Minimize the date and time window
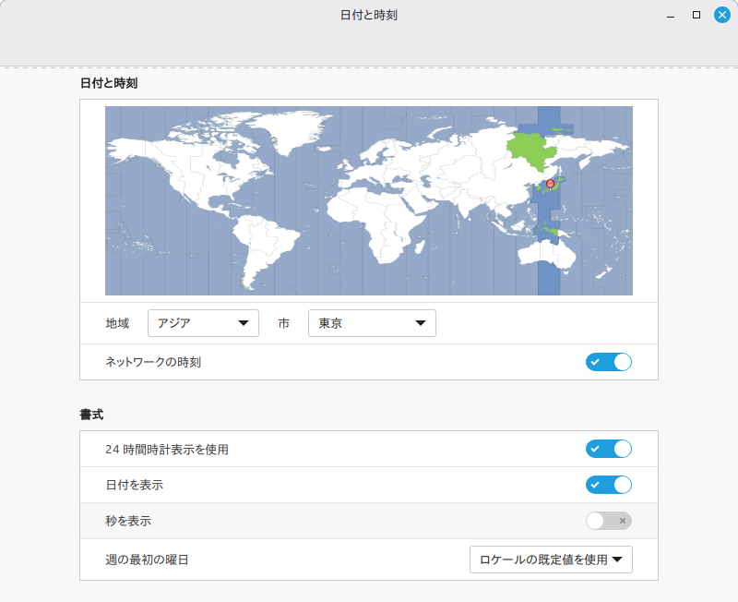The image size is (738, 602). click(672, 15)
